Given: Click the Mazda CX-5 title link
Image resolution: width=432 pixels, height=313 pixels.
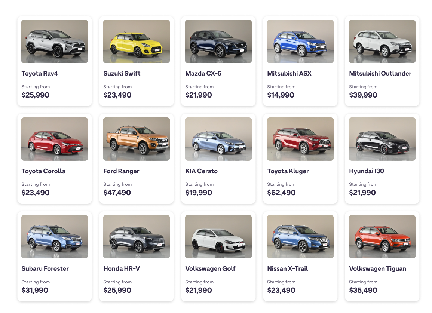Looking at the screenshot, I should 203,73.
